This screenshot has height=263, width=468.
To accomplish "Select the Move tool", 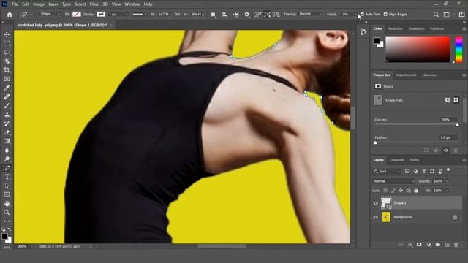I will click(7, 34).
